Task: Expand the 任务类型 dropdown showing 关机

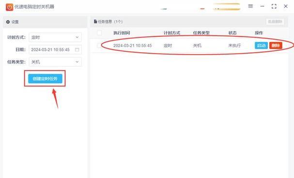Action: pyautogui.click(x=55, y=62)
